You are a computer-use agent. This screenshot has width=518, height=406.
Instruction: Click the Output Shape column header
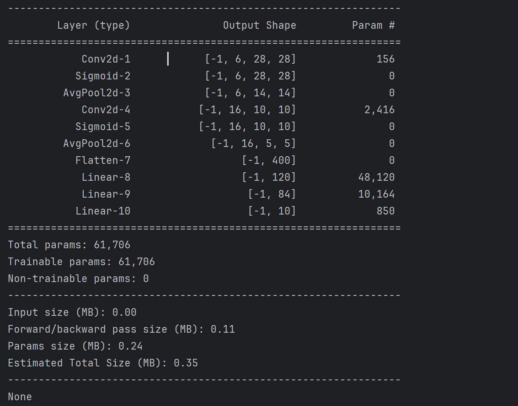tap(260, 25)
